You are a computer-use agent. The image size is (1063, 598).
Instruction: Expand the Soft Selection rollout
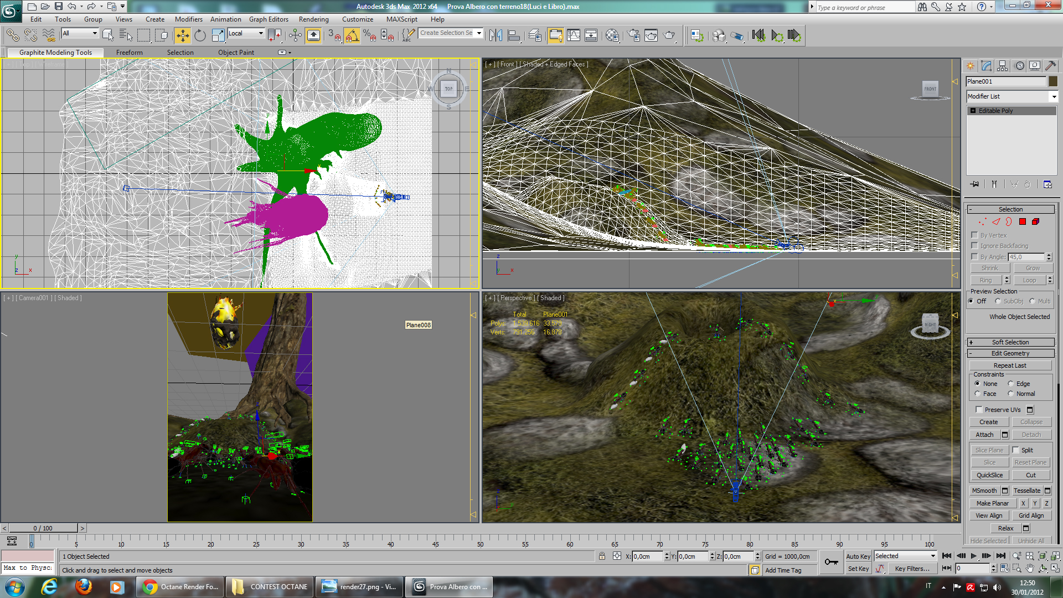click(x=1010, y=342)
